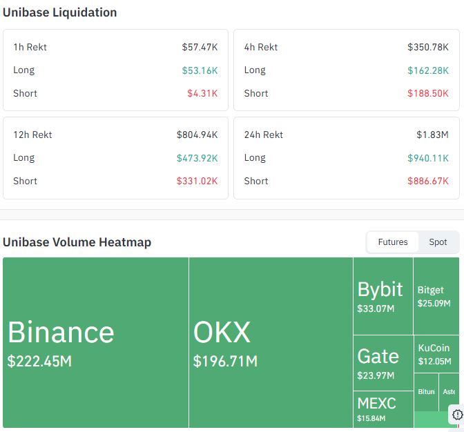Click the Unibase Volume Heatmap heading
This screenshot has height=432, width=464.
pyautogui.click(x=77, y=242)
